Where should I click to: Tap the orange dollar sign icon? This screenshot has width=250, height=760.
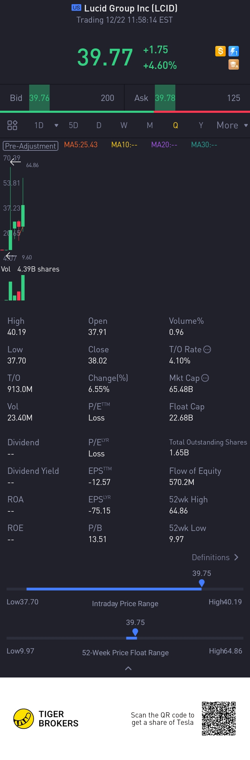coord(220,51)
